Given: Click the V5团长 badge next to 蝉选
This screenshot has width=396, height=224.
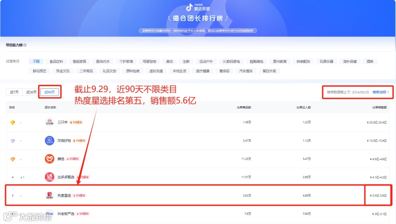Looking at the screenshot, I should [73, 159].
